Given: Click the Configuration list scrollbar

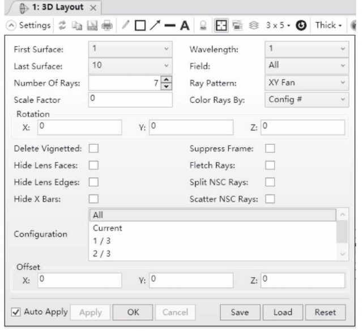Looking at the screenshot, I should tap(341, 232).
